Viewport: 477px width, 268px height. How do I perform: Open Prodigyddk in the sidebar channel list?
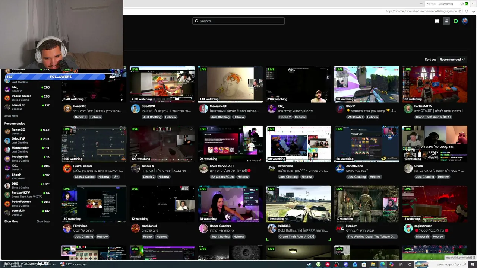[27, 158]
